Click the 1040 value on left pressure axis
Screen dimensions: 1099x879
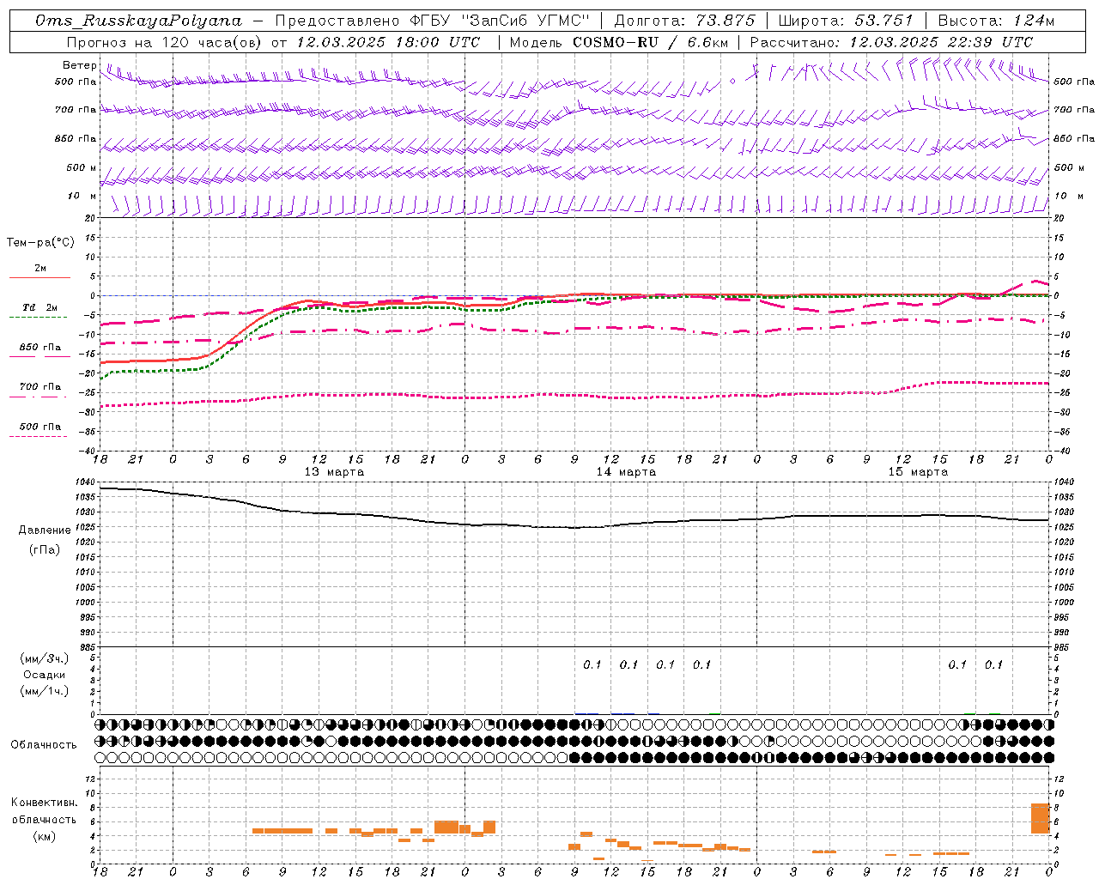click(86, 482)
